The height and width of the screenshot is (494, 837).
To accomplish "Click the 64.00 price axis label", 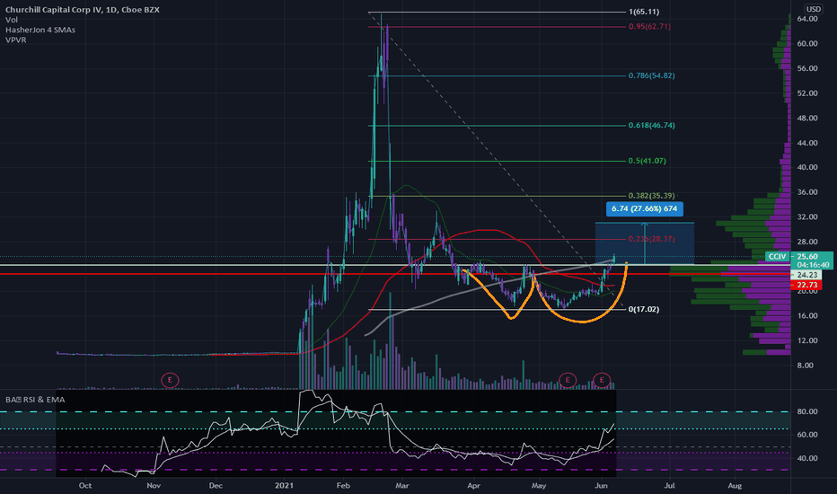I will (807, 19).
